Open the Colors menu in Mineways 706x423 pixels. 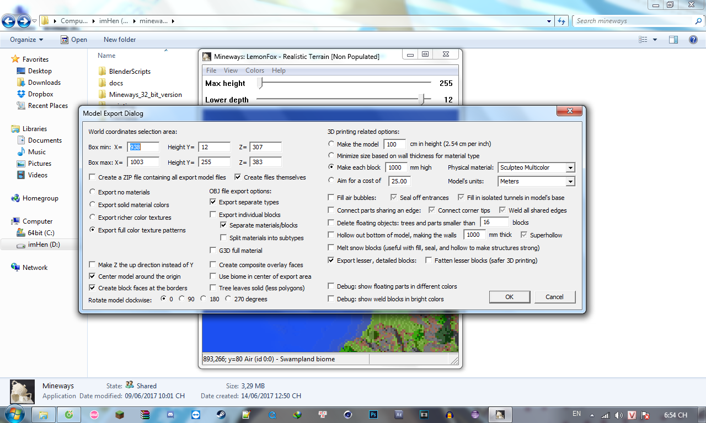255,70
